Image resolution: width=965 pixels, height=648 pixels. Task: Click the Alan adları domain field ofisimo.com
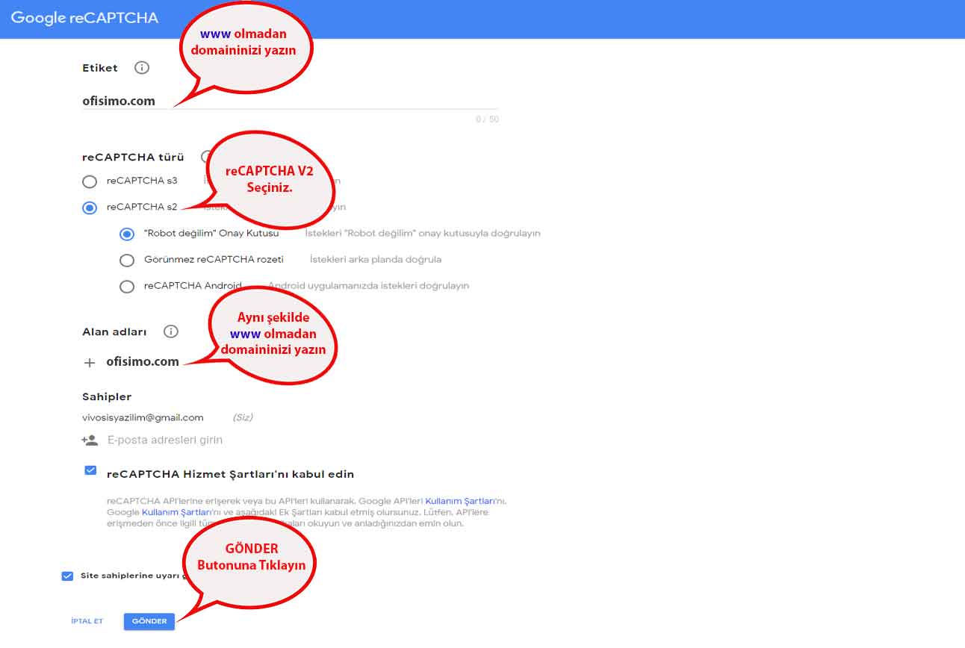pos(143,362)
